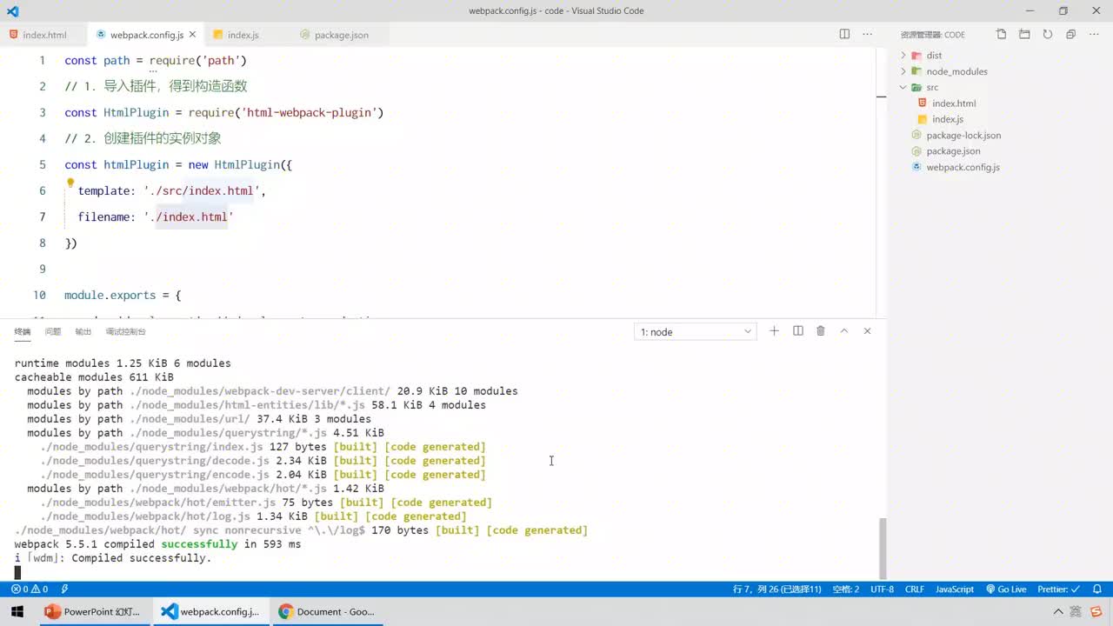Screen dimensions: 1113x626
Task: Change UTF-8 file encoding
Action: (x=882, y=589)
